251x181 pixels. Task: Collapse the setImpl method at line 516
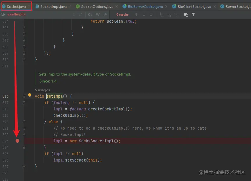[x=24, y=96]
